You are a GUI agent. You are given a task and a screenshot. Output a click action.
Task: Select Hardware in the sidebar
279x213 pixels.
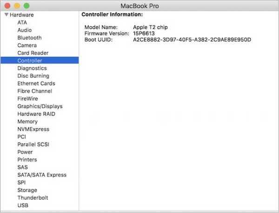[x=22, y=15]
